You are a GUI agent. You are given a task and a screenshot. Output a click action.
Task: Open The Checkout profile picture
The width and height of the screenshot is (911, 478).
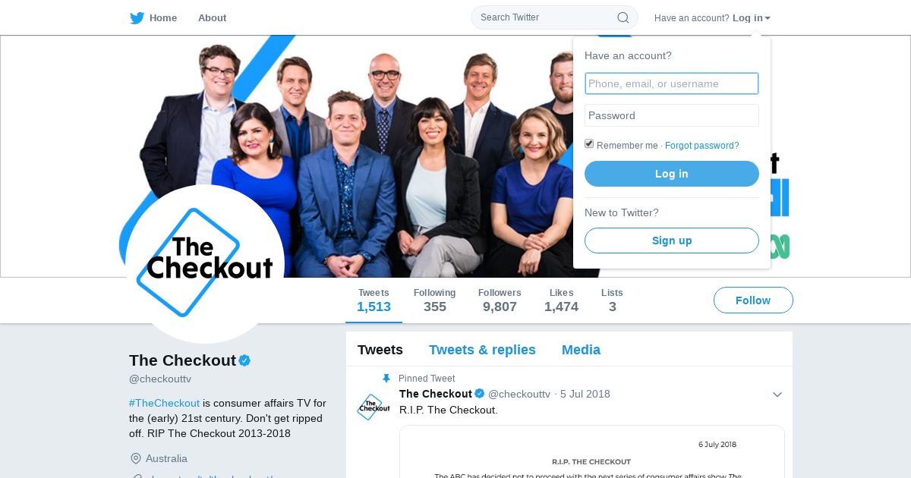coord(204,263)
